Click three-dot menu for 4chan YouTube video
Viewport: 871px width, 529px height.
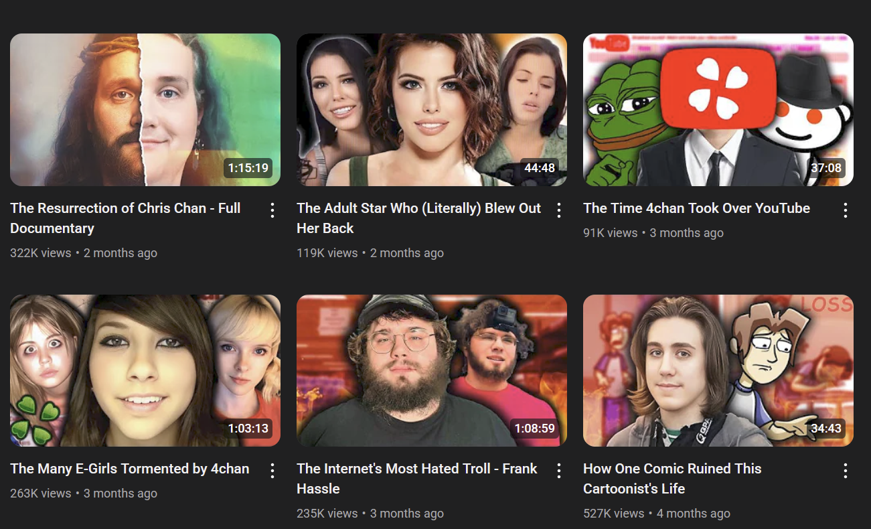846,210
